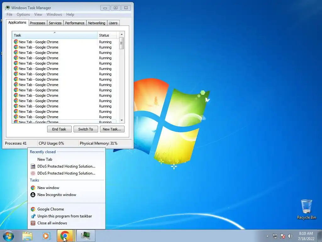The height and width of the screenshot is (242, 322).
Task: Click the Processes: 41 status text
Action: pyautogui.click(x=16, y=143)
